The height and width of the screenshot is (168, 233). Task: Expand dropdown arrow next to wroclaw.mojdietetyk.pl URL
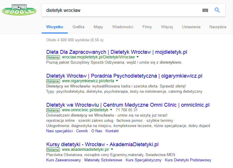tap(138, 57)
